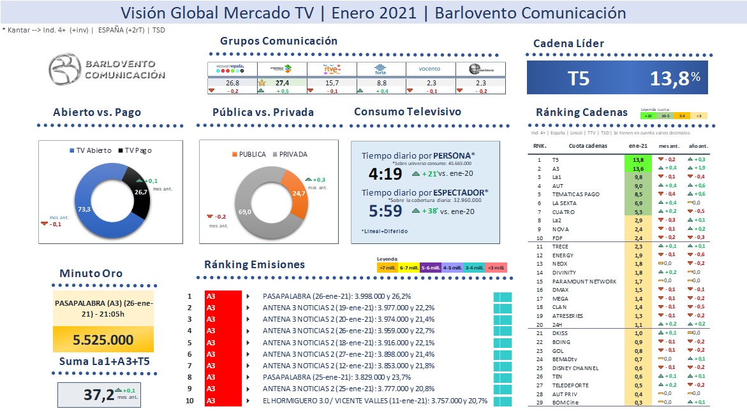Click 13,6 share value for A3

tap(638, 168)
